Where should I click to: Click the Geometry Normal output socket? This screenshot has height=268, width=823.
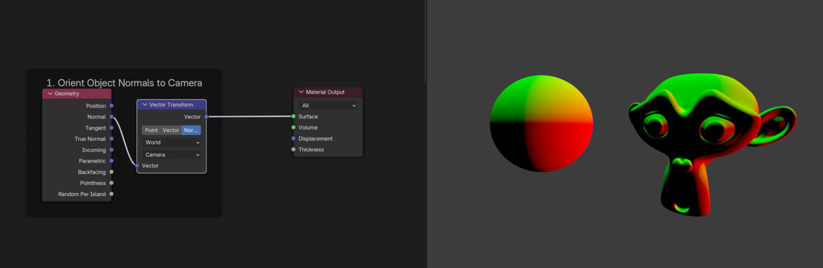111,117
